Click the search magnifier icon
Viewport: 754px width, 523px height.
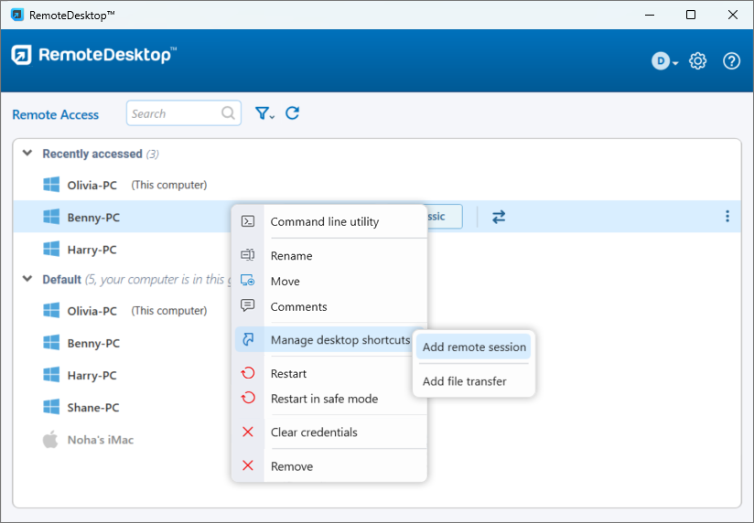click(x=228, y=113)
